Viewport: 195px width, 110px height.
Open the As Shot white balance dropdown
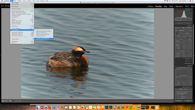[x=187, y=33]
